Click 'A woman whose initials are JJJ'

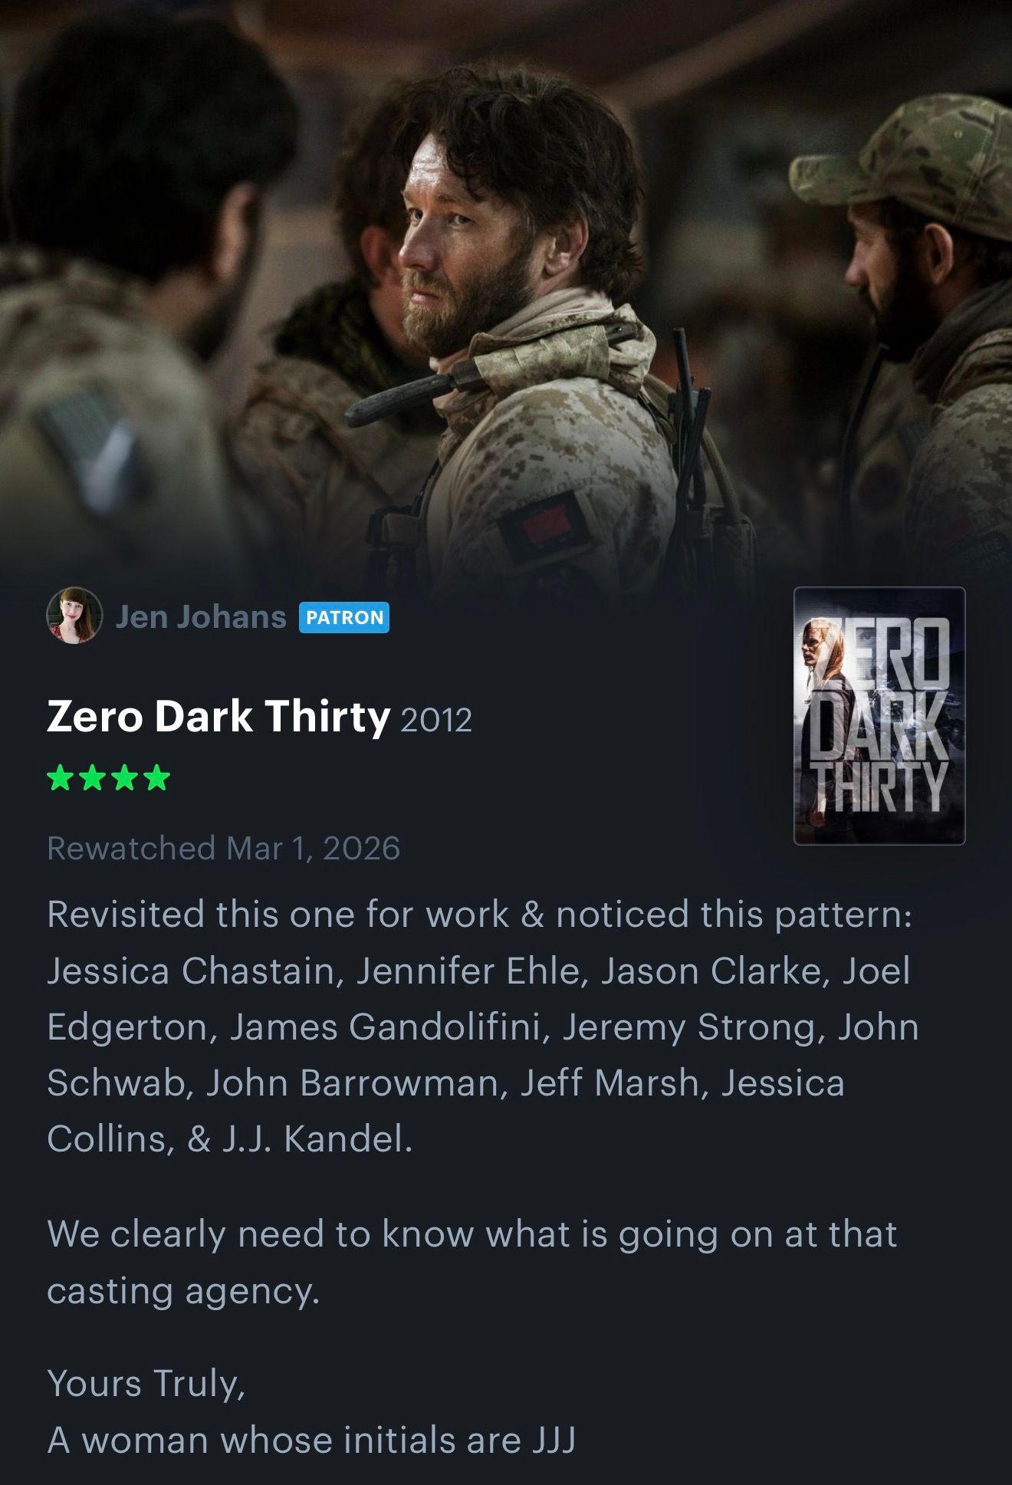point(311,1440)
